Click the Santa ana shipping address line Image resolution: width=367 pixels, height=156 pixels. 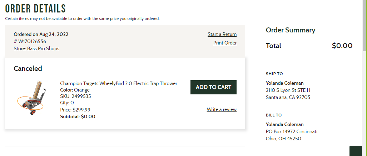[x=288, y=97]
